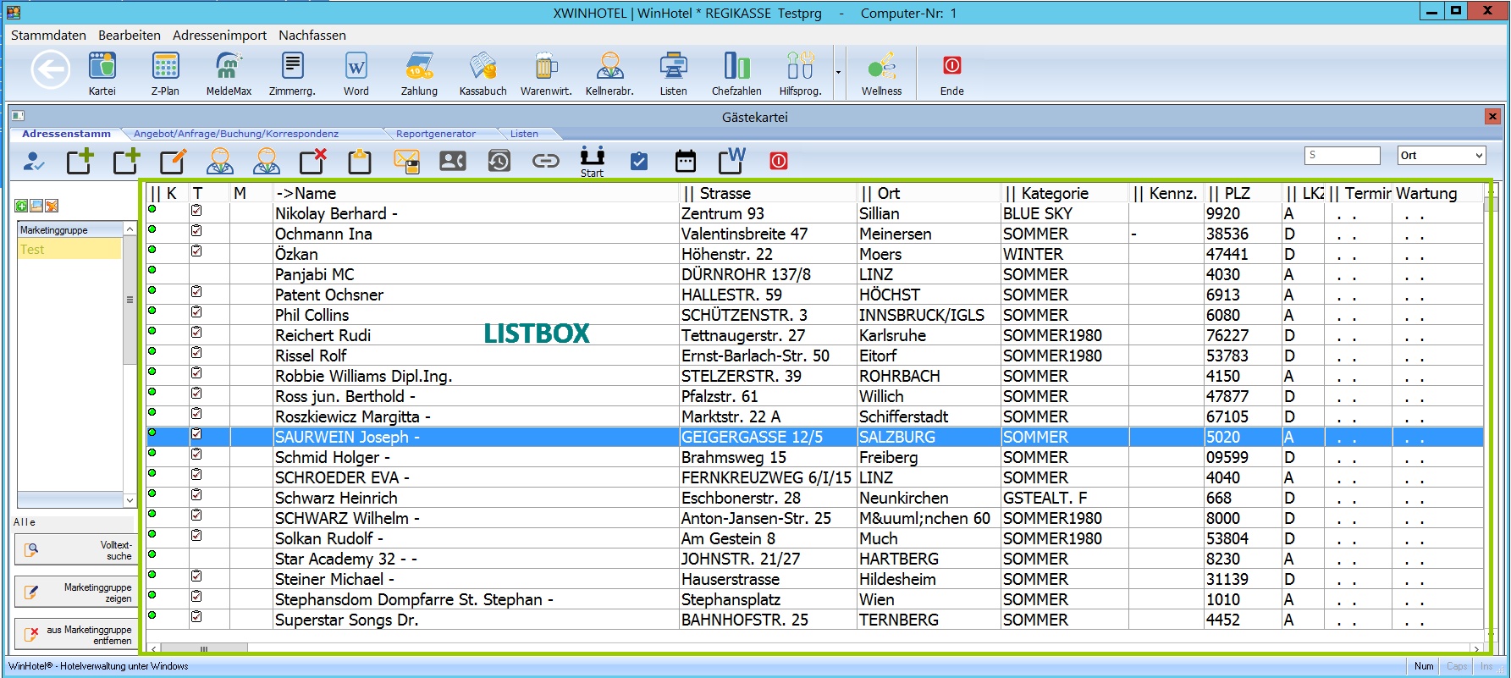
Task: Select the Test marketing group entry
Action: click(x=70, y=250)
